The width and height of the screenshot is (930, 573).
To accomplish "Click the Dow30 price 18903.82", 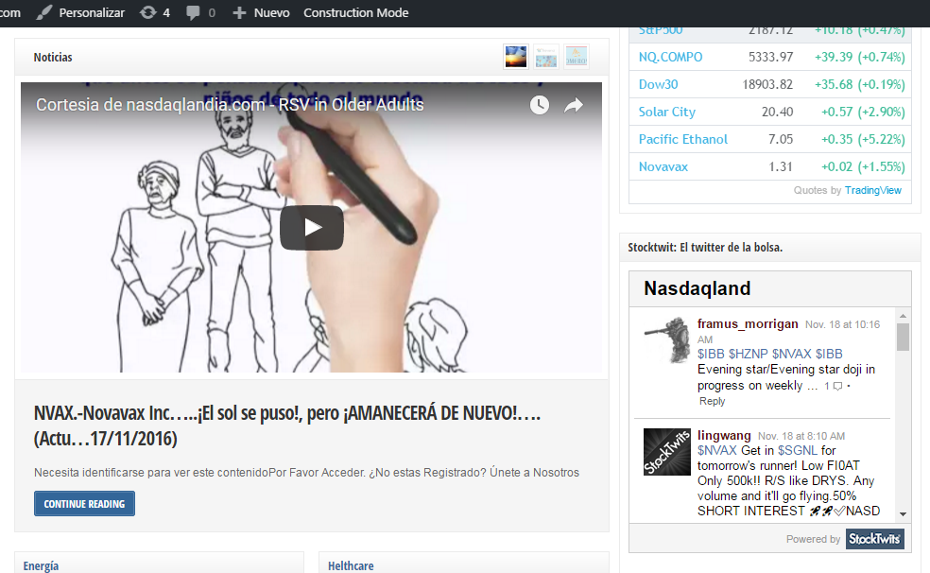I will coord(767,84).
